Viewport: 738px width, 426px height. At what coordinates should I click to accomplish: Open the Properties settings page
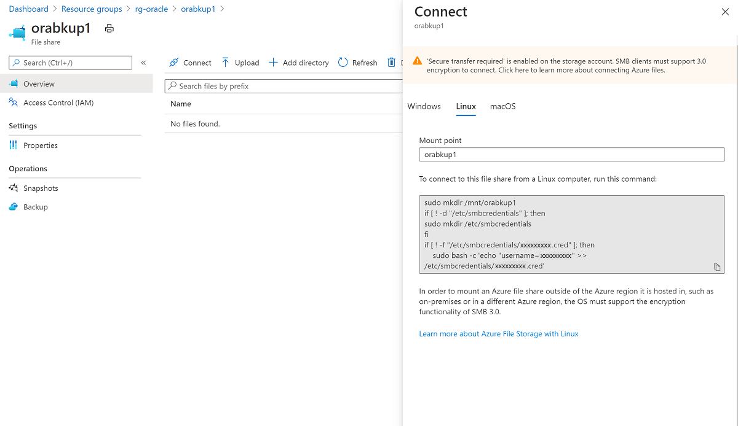41,145
